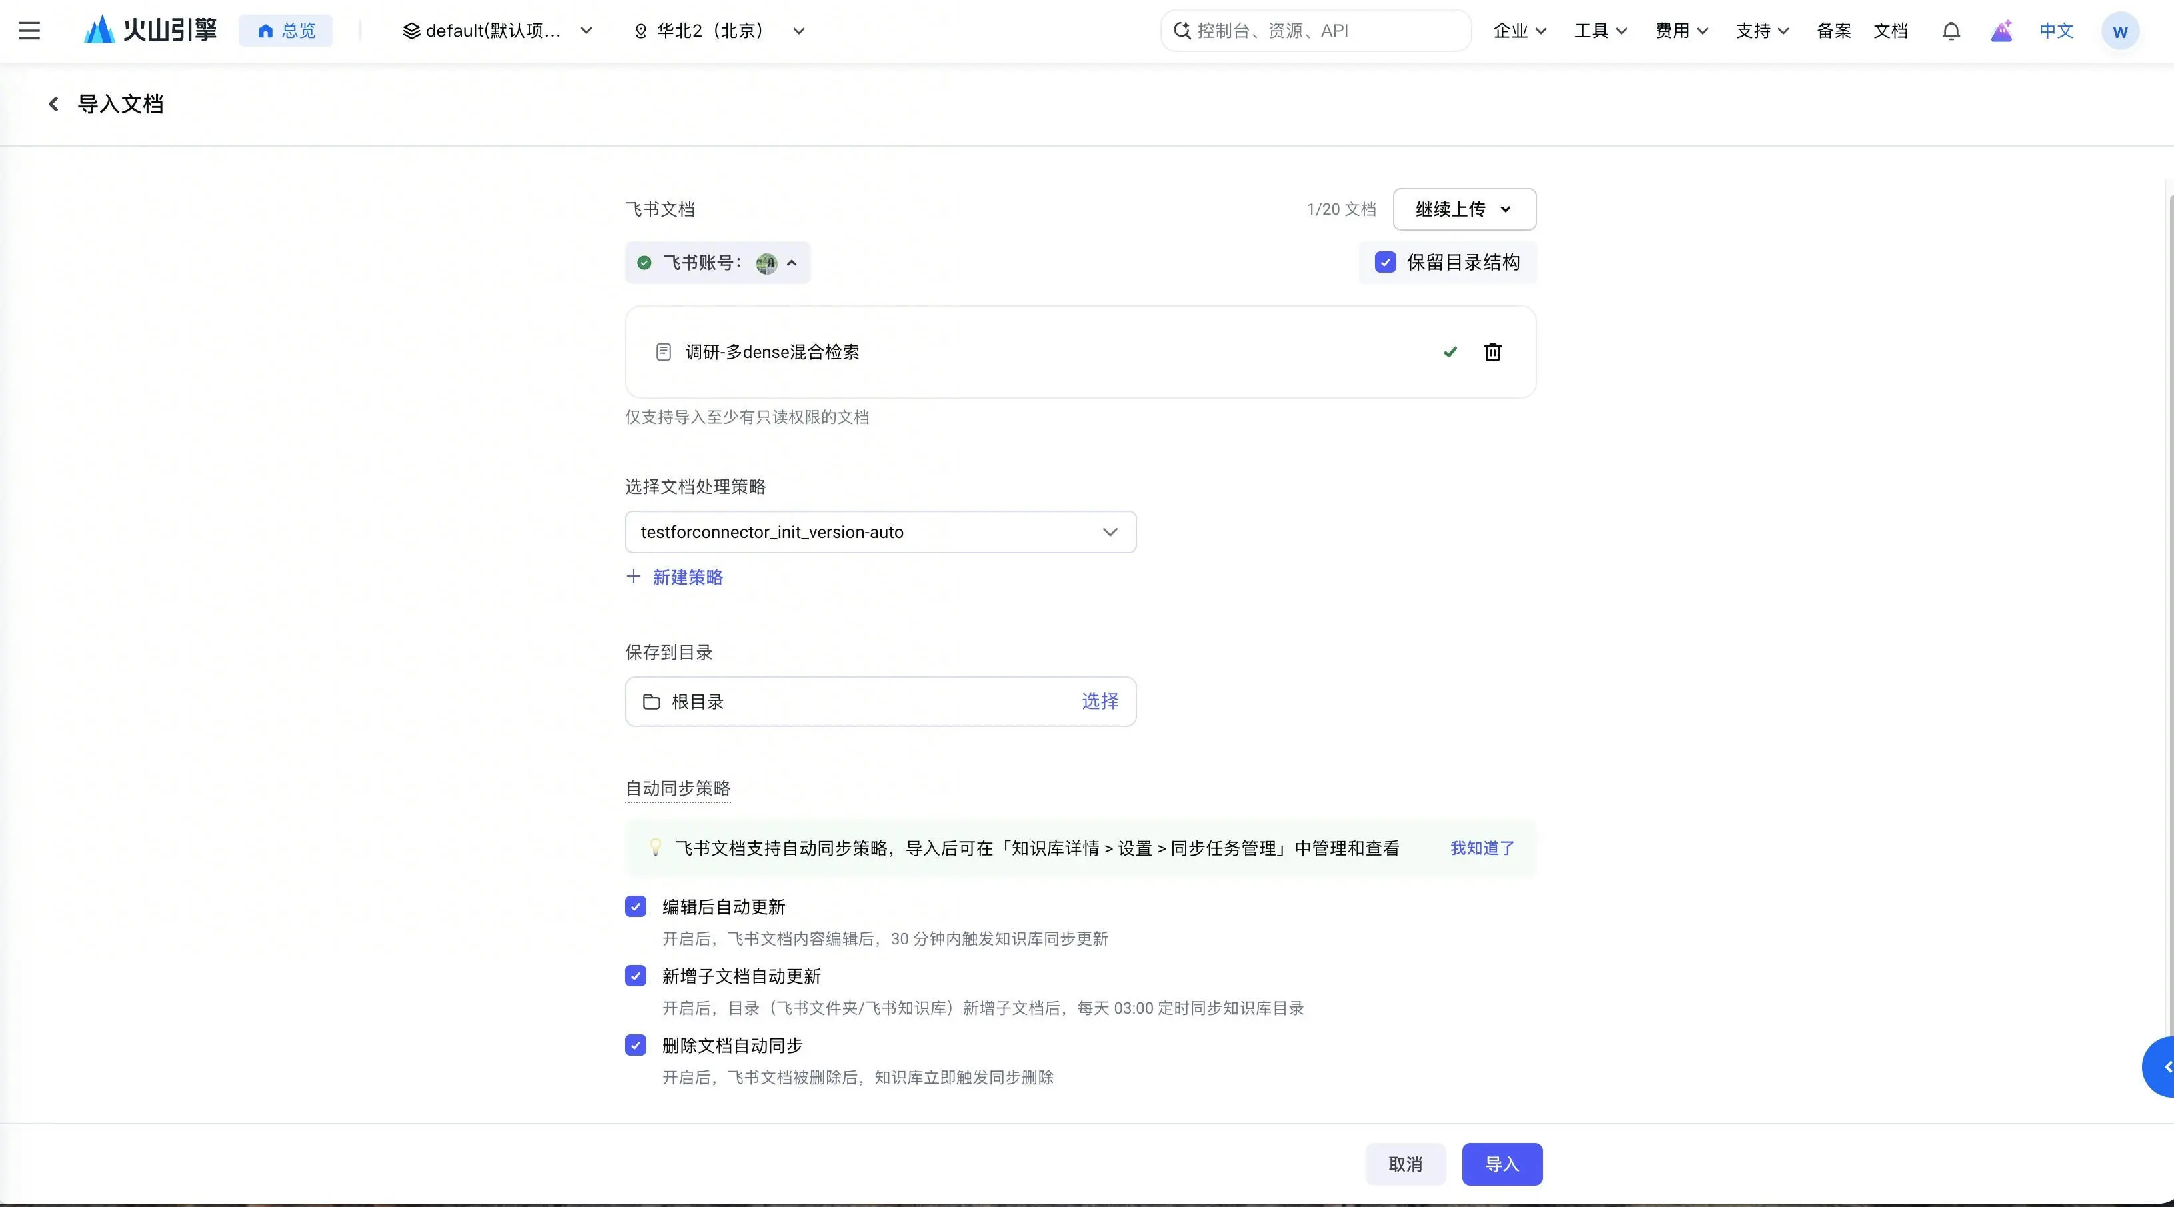Click the document icon beside 调研-多dense混合检索
The width and height of the screenshot is (2174, 1207).
pyautogui.click(x=664, y=352)
